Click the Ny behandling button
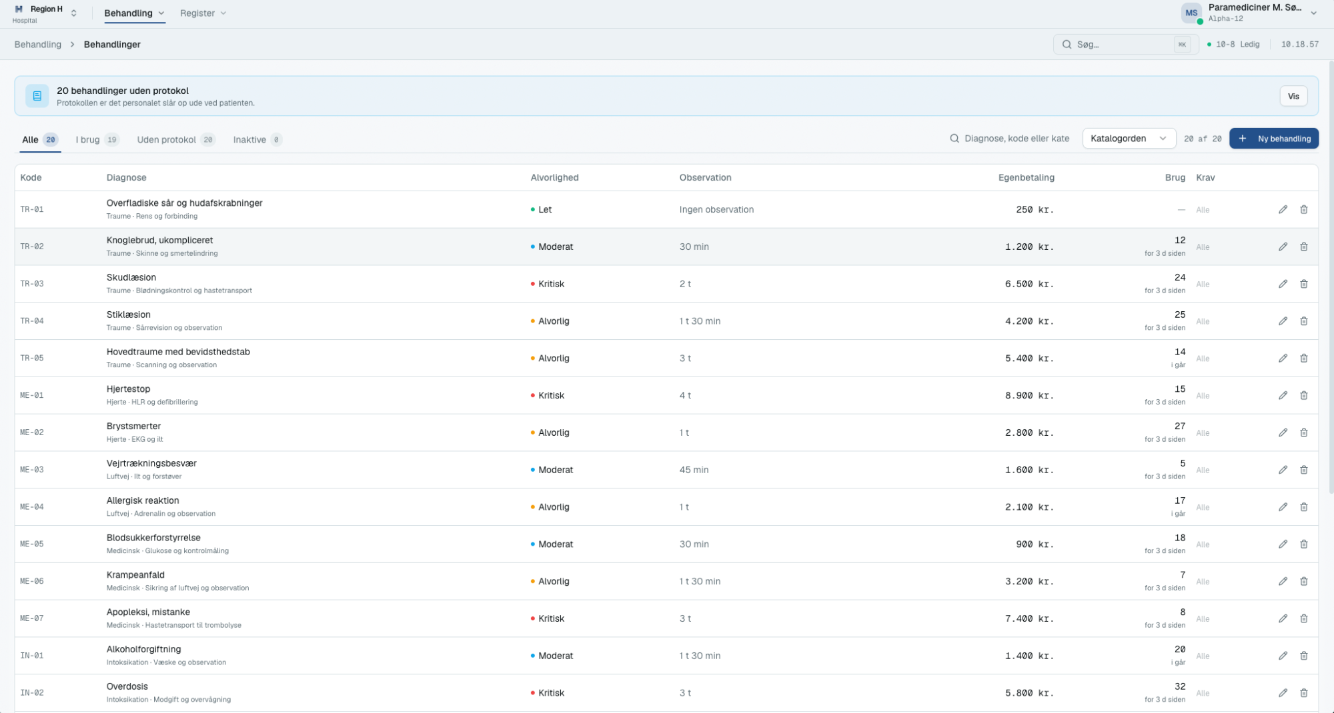This screenshot has height=713, width=1334. pyautogui.click(x=1274, y=139)
